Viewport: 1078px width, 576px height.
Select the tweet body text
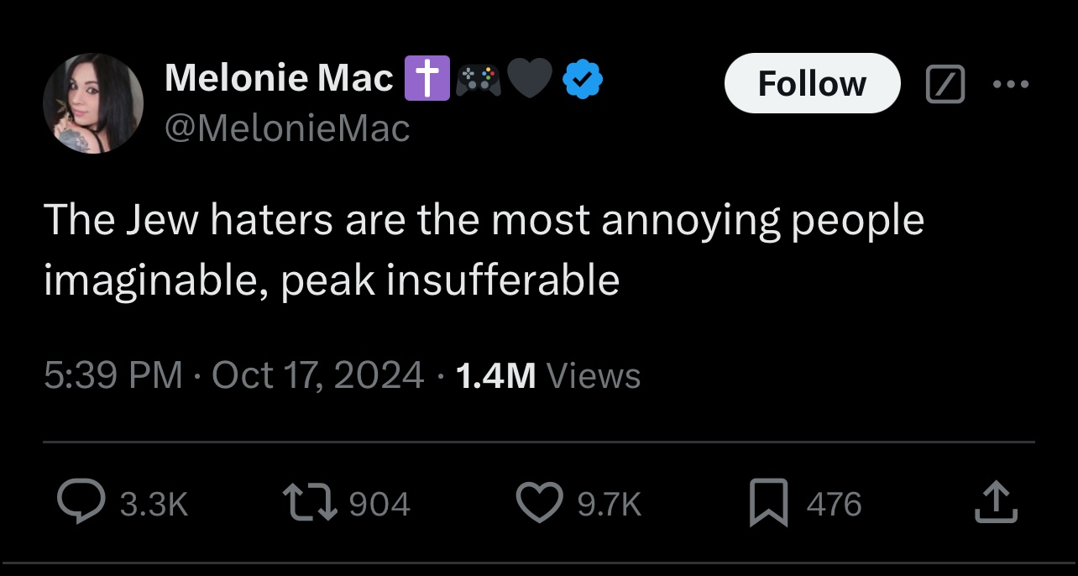[483, 249]
